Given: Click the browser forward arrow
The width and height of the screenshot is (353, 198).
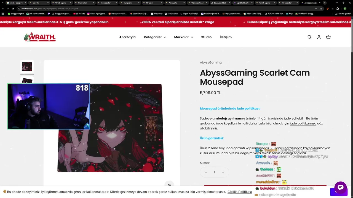Looking at the screenshot, I should click(8, 9).
